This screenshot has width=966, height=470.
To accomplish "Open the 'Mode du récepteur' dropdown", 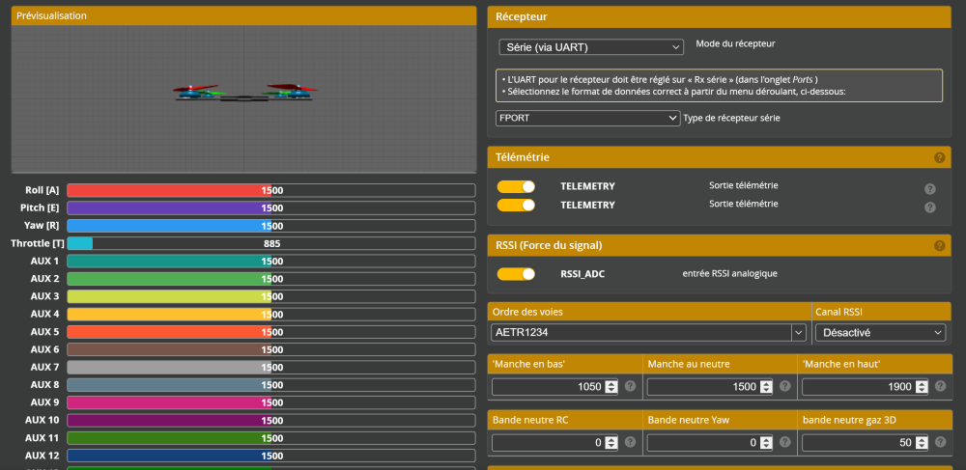I will [591, 46].
